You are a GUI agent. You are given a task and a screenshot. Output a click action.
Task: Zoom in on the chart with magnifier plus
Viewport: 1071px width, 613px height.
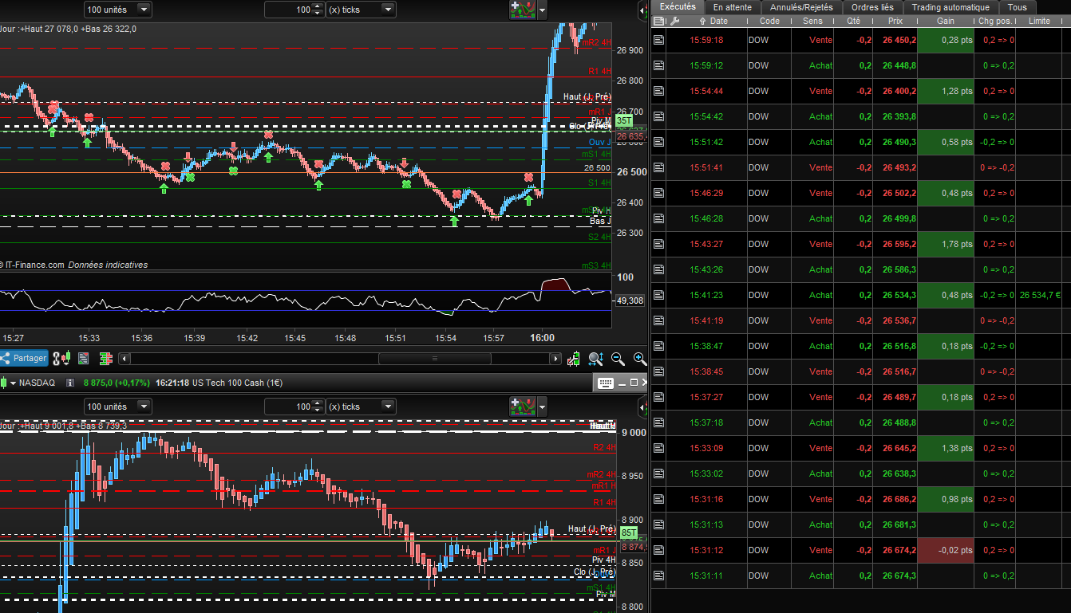[639, 359]
